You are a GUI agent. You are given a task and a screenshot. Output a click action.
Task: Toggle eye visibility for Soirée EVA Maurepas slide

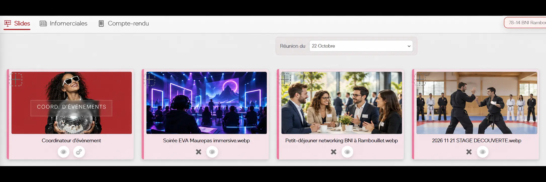[212, 152]
